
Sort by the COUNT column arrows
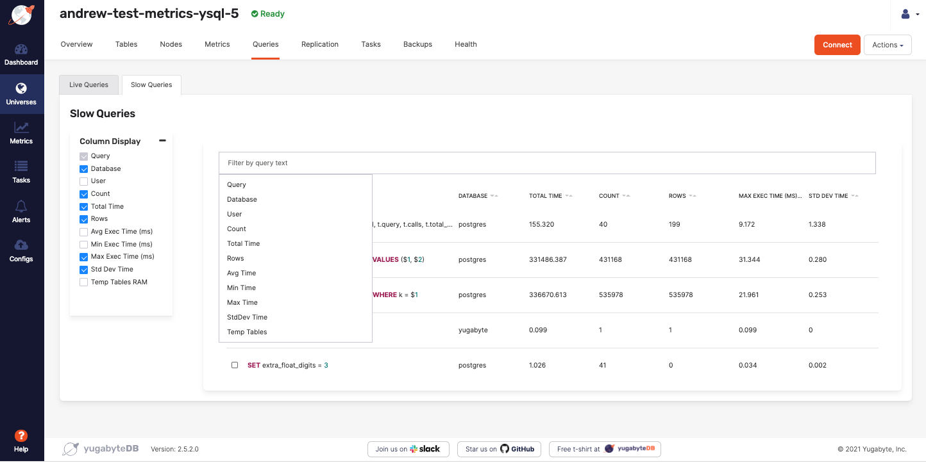pyautogui.click(x=627, y=196)
